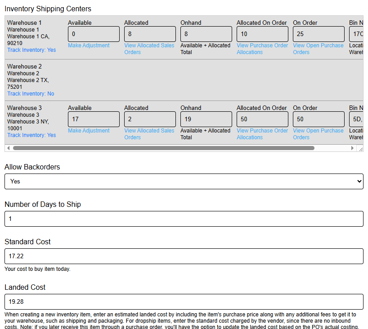Click the Number of Days to Ship label
The width and height of the screenshot is (368, 329).
pyautogui.click(x=43, y=204)
